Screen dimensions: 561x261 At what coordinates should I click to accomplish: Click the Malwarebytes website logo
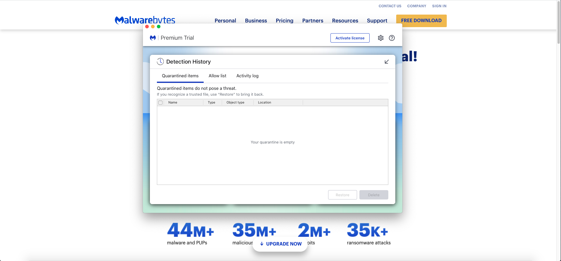[x=145, y=20]
